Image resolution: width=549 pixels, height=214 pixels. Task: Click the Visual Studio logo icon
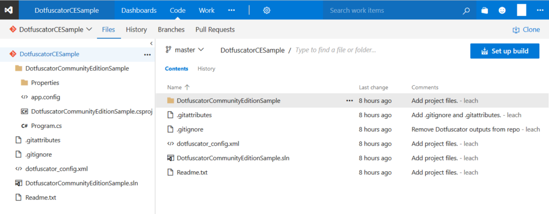pos(9,10)
